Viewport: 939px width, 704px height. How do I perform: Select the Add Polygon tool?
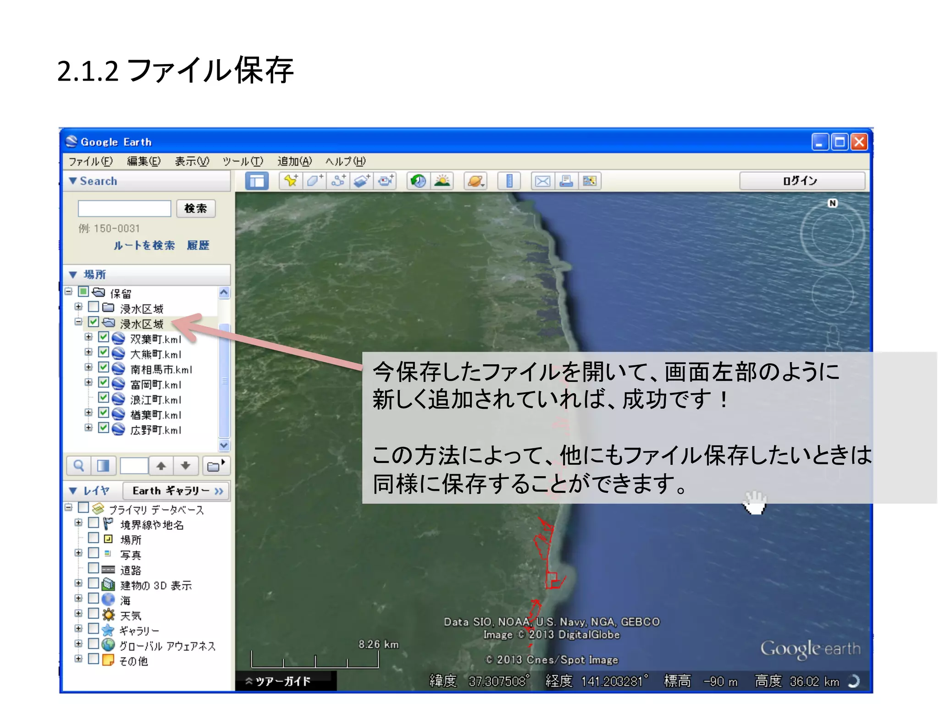(315, 181)
